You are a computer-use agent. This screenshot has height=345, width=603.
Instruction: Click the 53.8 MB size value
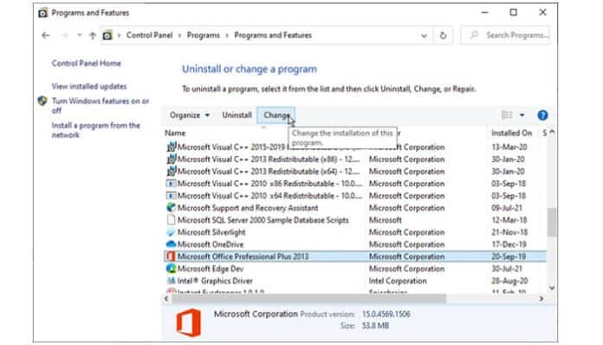375,326
